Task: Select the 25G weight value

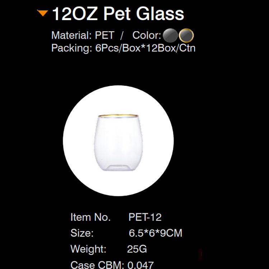Action: (x=137, y=249)
